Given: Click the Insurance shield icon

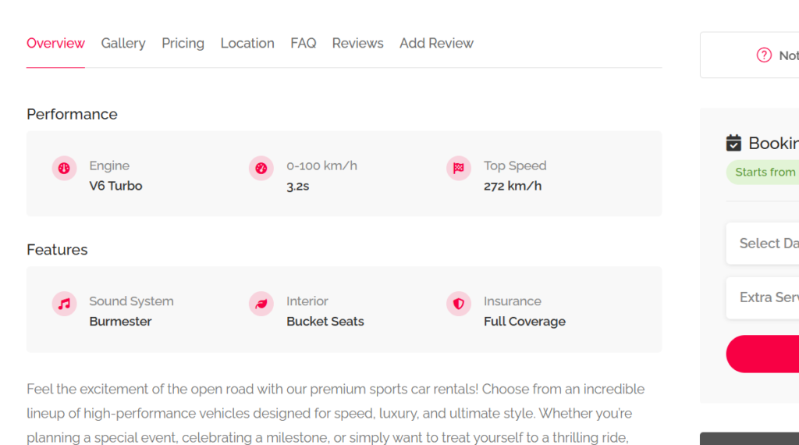Looking at the screenshot, I should 459,304.
